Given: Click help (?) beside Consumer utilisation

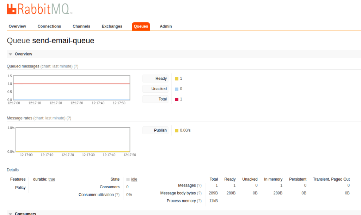Looking at the screenshot, I should 117,195.
